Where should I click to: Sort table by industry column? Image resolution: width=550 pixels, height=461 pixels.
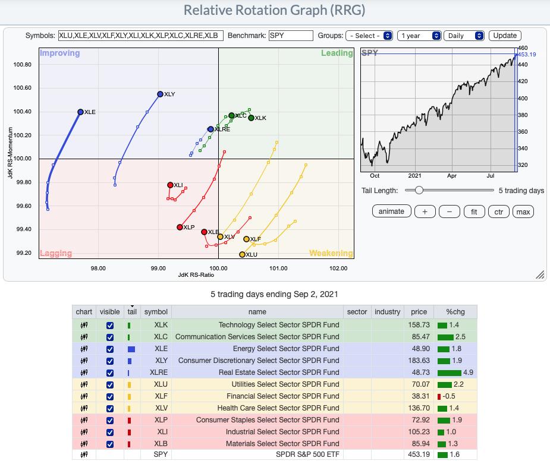click(x=388, y=312)
